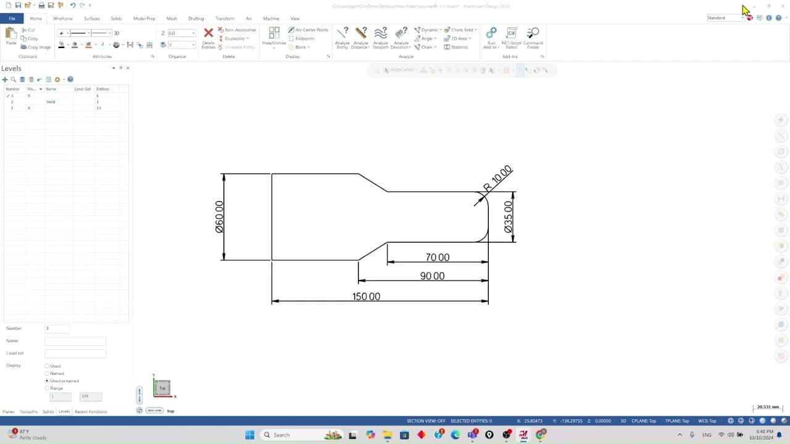Click Cut scissors in Clipboard group
The image size is (790, 444).
click(28, 30)
